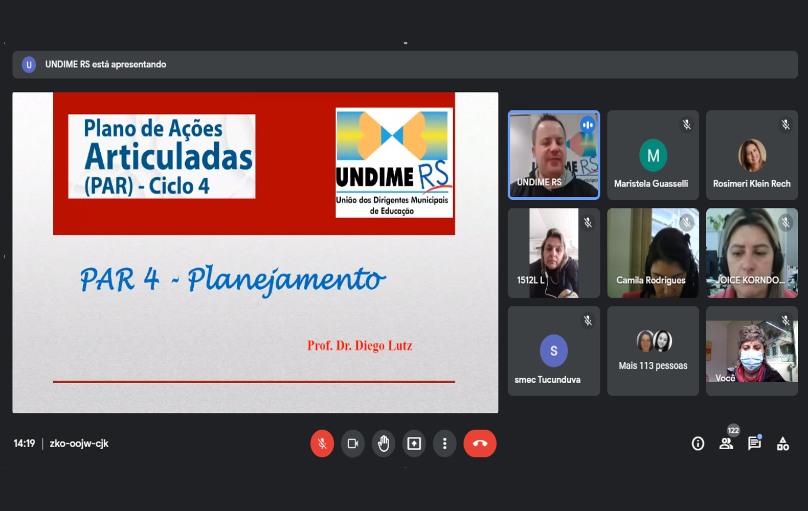Select your own Você video tile
The width and height of the screenshot is (808, 511).
(752, 351)
